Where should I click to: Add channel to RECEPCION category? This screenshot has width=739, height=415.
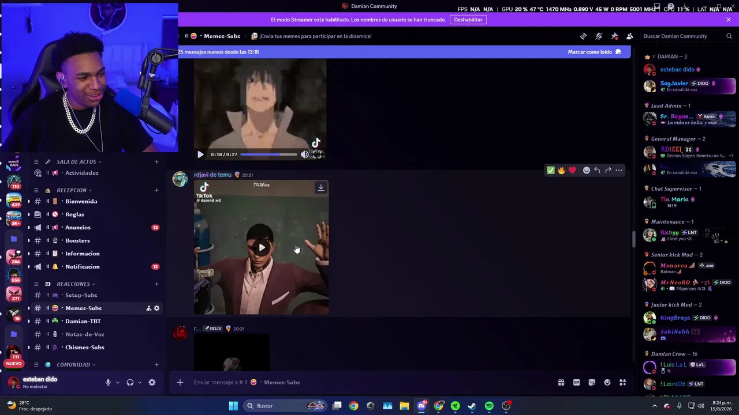[x=156, y=190]
